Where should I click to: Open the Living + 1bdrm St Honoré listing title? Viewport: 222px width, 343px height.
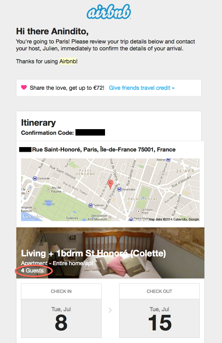93,253
